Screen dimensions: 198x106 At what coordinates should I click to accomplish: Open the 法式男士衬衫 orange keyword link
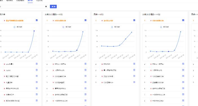pyautogui.click(x=108, y=20)
